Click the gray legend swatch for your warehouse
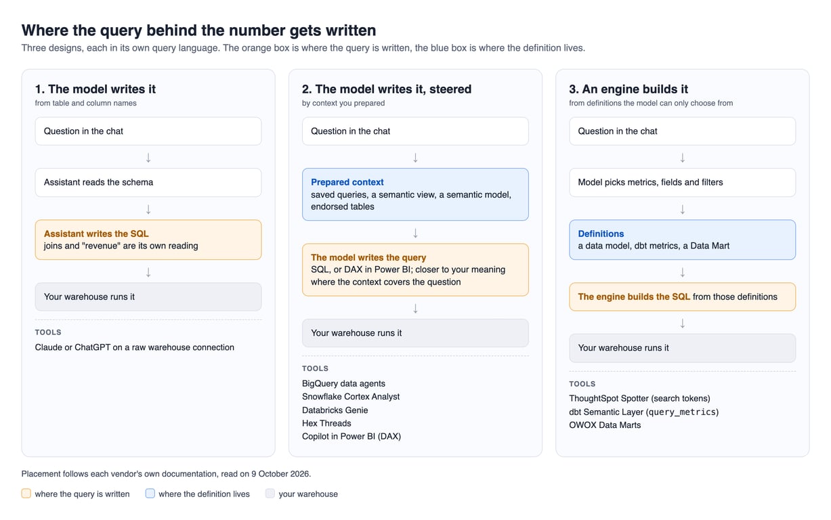This screenshot has height=520, width=831. 270,494
